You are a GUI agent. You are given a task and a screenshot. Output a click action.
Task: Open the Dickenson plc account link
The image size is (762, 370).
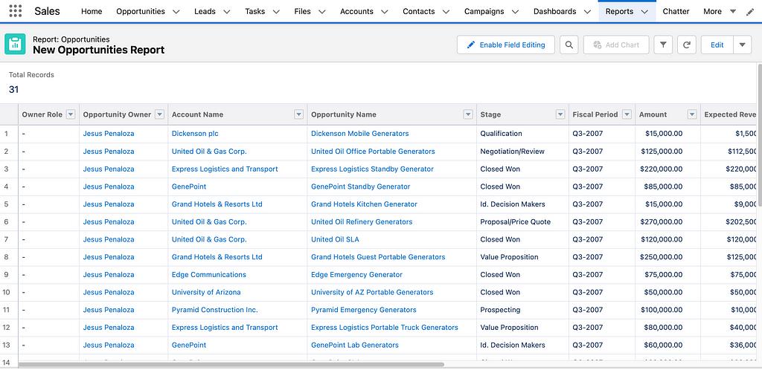[x=194, y=134]
